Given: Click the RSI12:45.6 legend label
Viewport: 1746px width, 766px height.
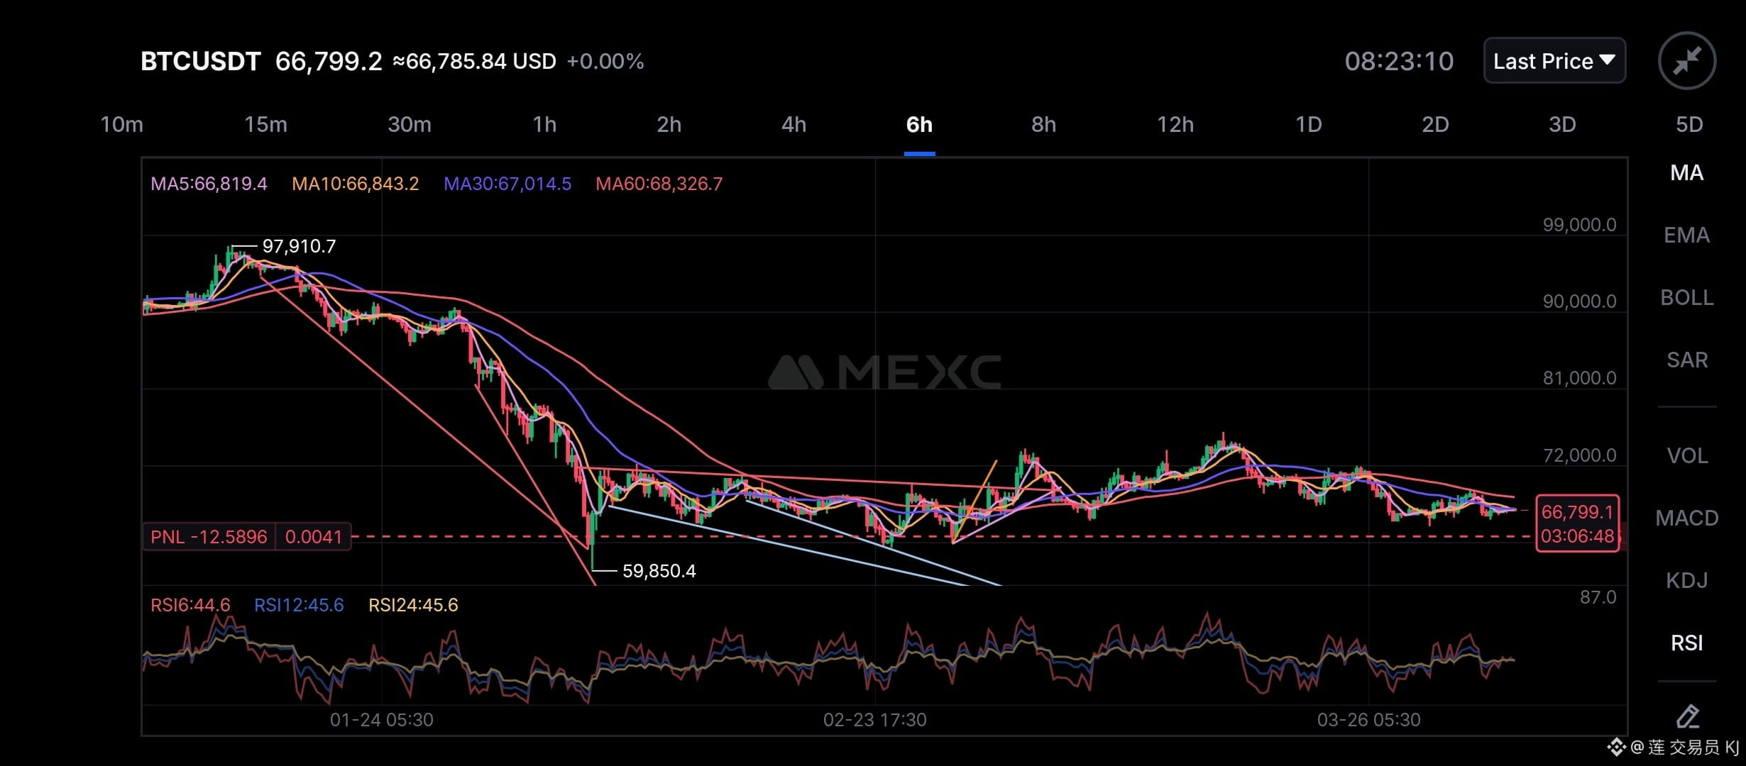Looking at the screenshot, I should coord(299,606).
